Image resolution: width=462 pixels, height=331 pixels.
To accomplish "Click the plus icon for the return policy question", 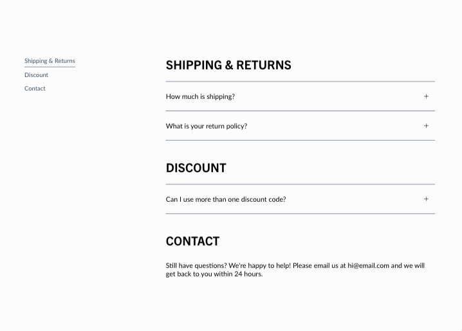I will tap(426, 126).
